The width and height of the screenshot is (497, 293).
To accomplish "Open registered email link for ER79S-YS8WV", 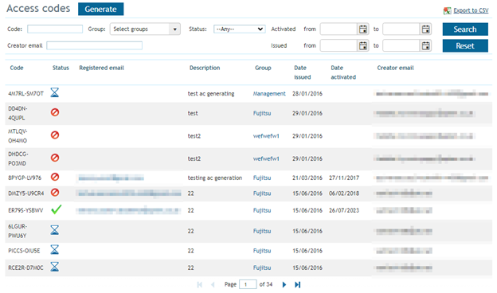I will coord(129,210).
